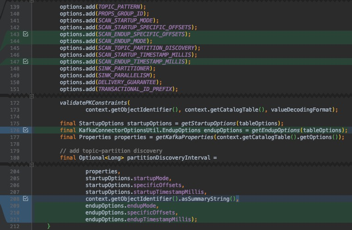Click the 'add topic-partition discovery' comment
Viewport: 352px width, 230px height.
[111, 151]
